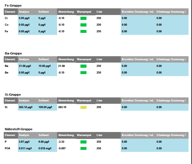The width and height of the screenshot is (192, 164).
Task: Click the PO4 deviation -0.007
Action: point(62,148)
